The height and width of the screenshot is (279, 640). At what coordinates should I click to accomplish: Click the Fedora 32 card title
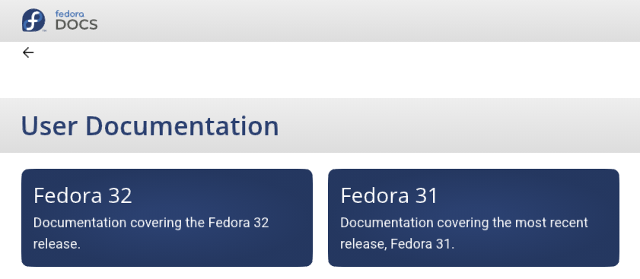[x=83, y=195]
